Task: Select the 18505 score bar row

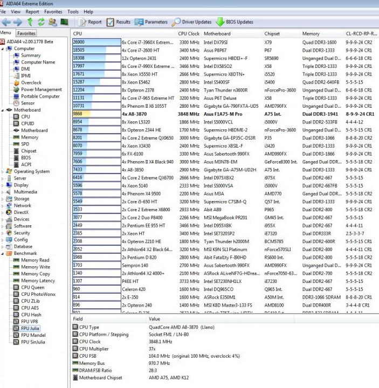Action: click(97, 50)
